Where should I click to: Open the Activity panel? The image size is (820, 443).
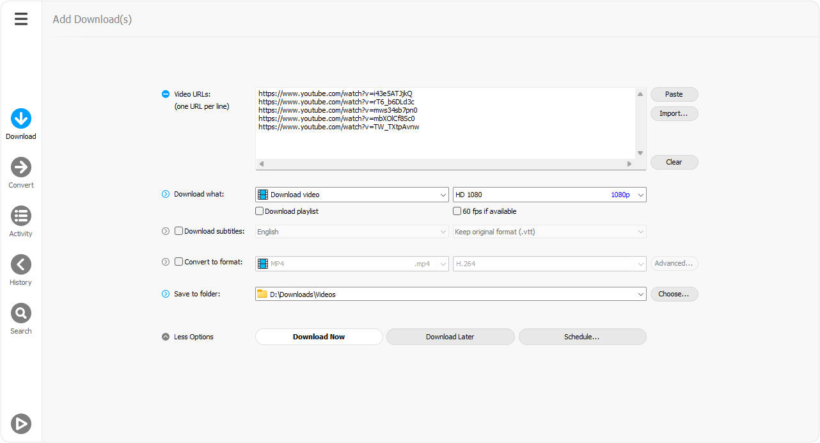[x=21, y=216]
